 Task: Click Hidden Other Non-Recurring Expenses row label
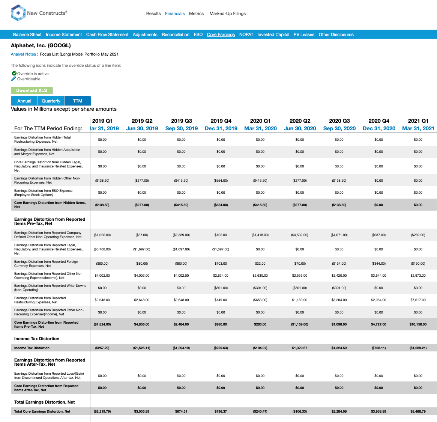pos(47,180)
